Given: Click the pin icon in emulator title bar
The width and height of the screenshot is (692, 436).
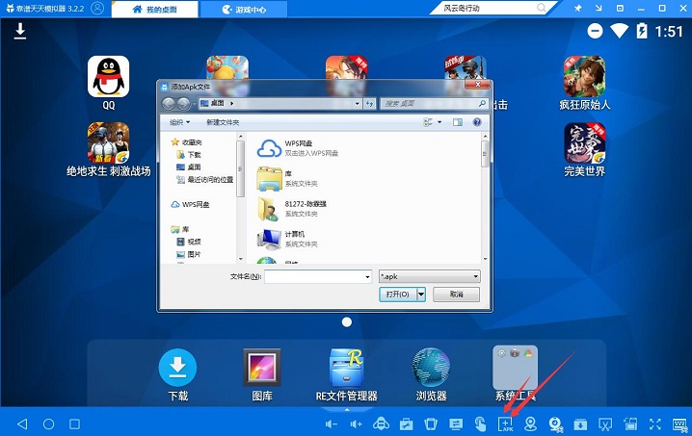Looking at the screenshot, I should pos(577,8).
